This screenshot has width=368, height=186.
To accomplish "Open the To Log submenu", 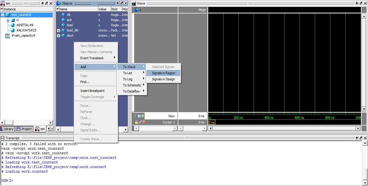I will pyautogui.click(x=132, y=79).
